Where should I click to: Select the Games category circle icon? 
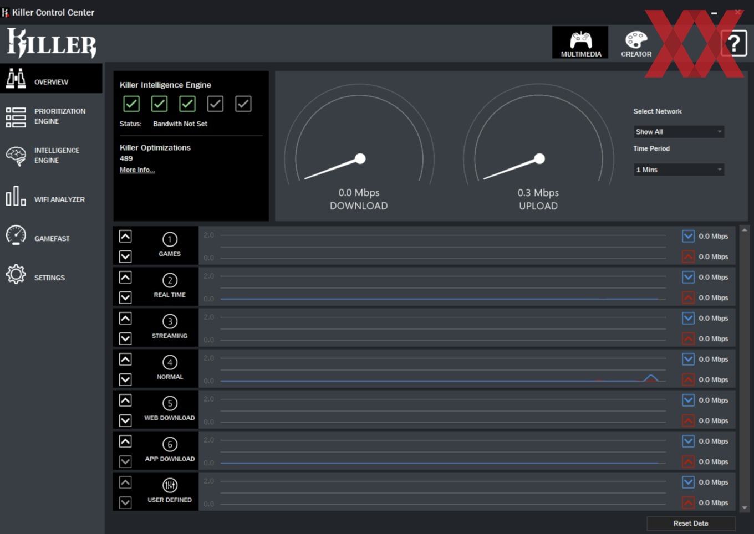coord(170,239)
